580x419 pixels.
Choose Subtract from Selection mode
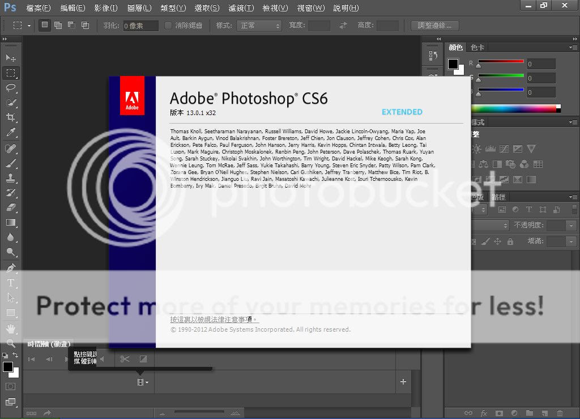pos(72,25)
